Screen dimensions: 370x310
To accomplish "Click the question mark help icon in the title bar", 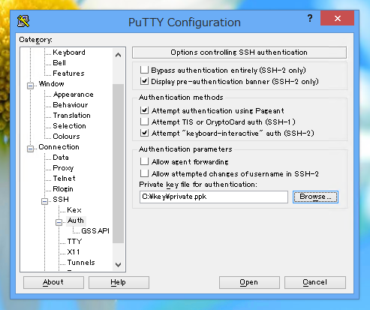I will coord(310,18).
